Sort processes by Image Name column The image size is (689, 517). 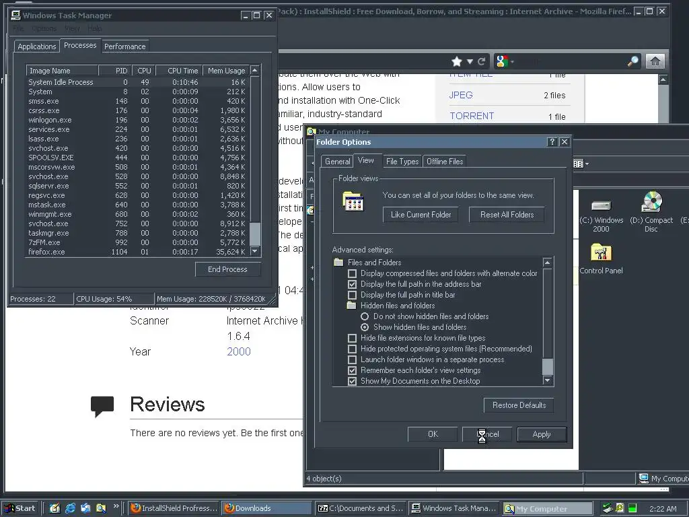click(x=62, y=70)
